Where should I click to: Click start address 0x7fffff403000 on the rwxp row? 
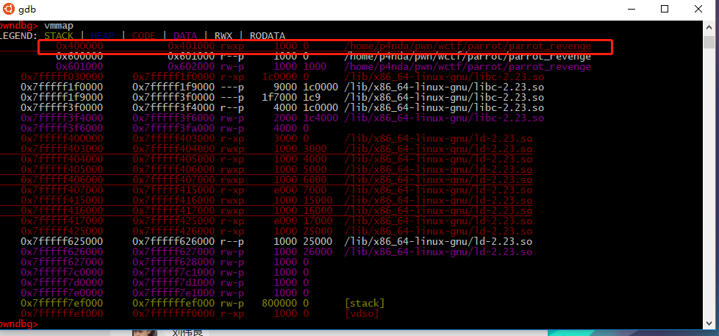click(x=62, y=149)
